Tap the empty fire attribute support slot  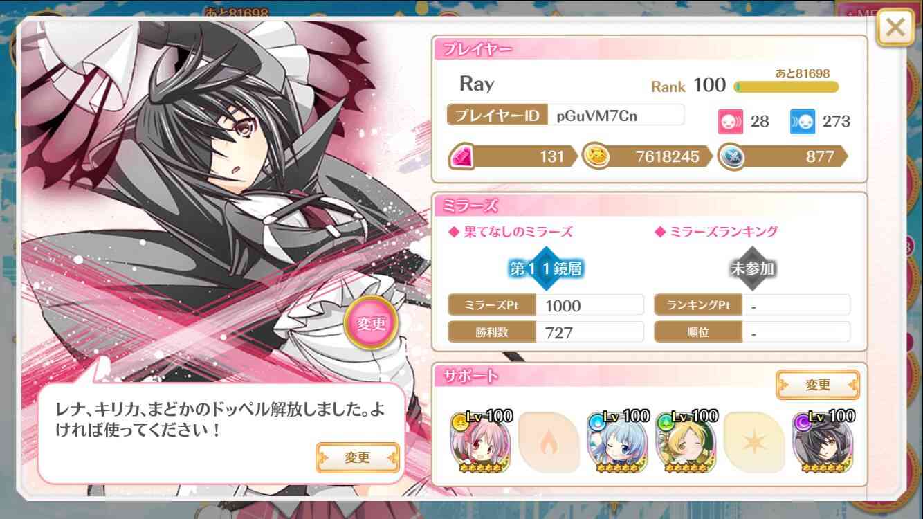click(x=547, y=441)
